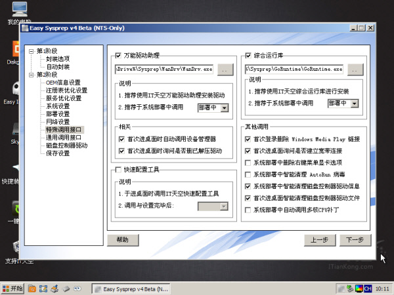Viewport: 394px width, 295px height.
Task: Click the colorful display tray icon
Action: [359, 288]
